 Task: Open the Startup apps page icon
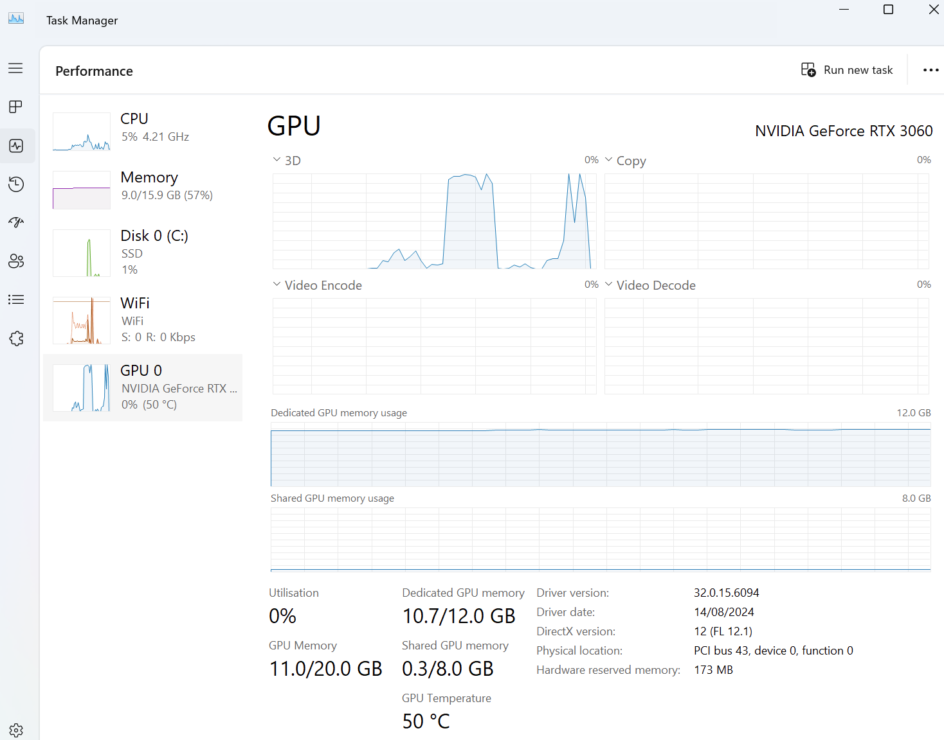click(15, 222)
